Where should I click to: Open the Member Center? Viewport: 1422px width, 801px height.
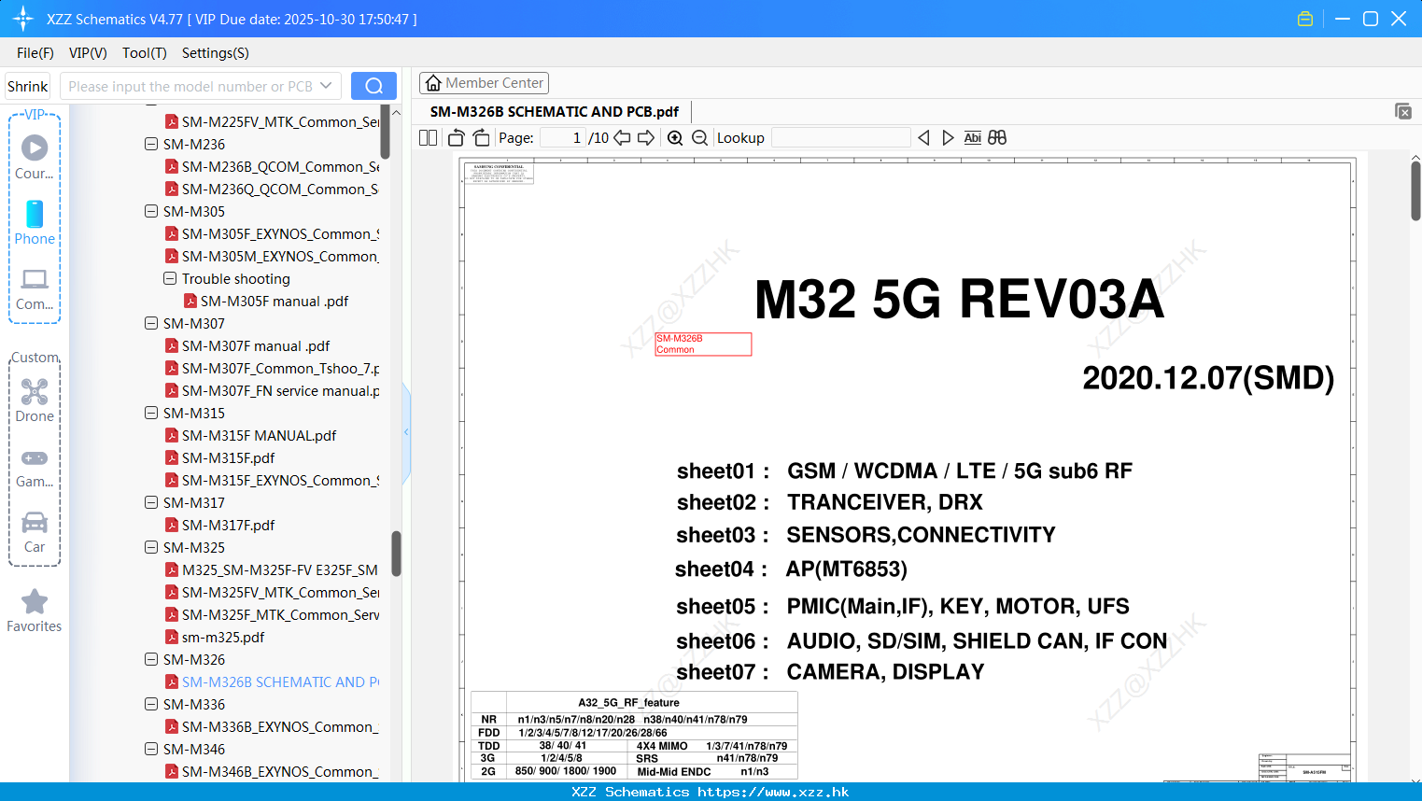[484, 83]
